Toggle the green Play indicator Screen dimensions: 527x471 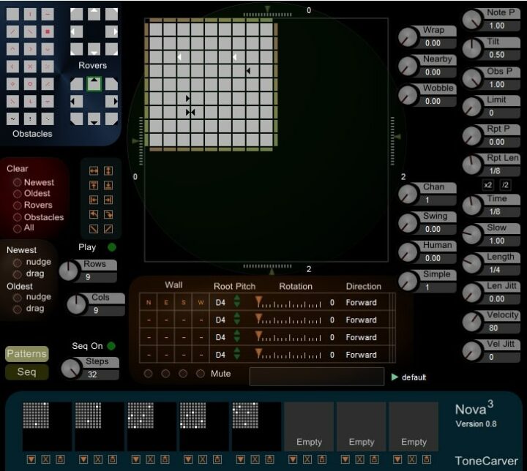point(112,247)
